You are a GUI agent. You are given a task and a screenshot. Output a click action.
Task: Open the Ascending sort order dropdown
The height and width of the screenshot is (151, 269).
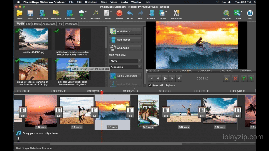point(125,67)
